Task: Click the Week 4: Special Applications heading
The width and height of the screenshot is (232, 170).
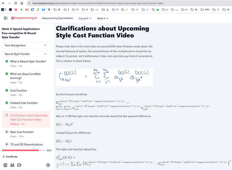Action: tap(21, 33)
